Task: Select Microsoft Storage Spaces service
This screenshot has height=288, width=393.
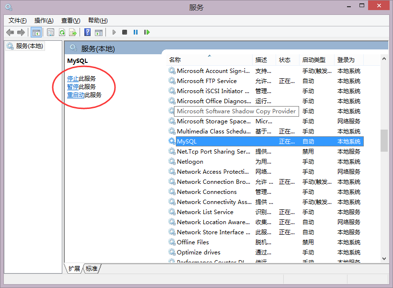Action: point(265,121)
